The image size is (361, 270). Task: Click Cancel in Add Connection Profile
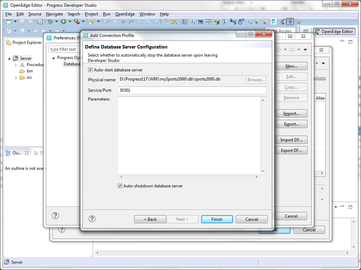click(252, 219)
